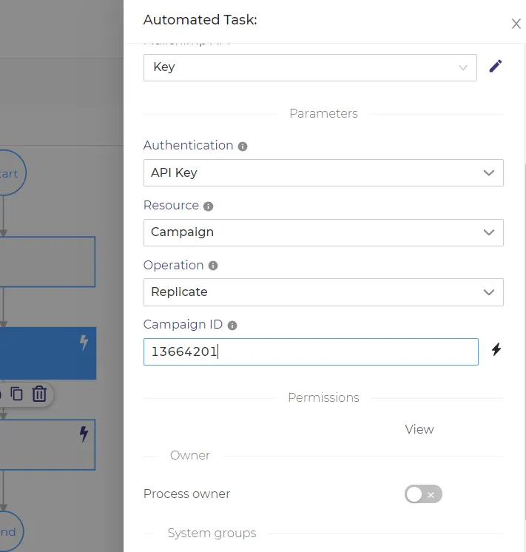Duplicate the selected task with copy icon
The width and height of the screenshot is (526, 552).
click(16, 394)
